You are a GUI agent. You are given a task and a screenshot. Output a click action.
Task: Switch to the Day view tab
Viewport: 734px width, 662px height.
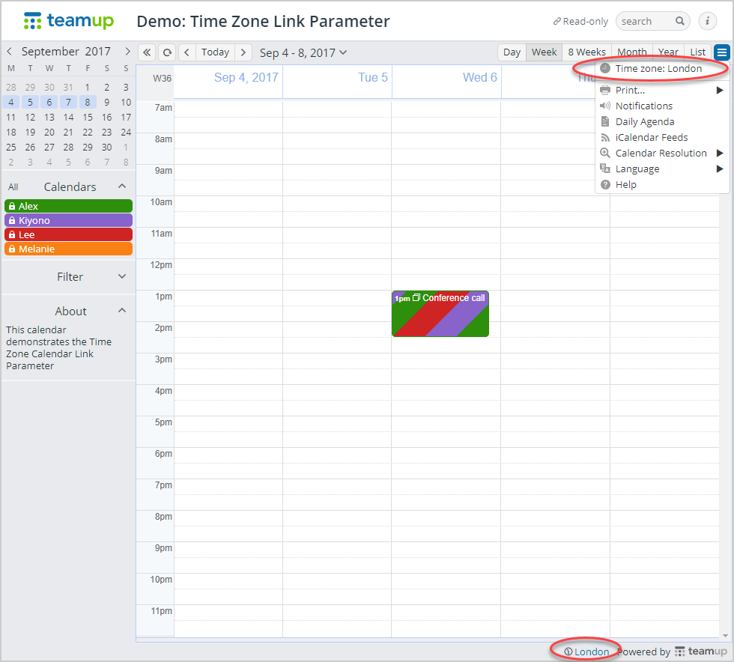point(512,52)
